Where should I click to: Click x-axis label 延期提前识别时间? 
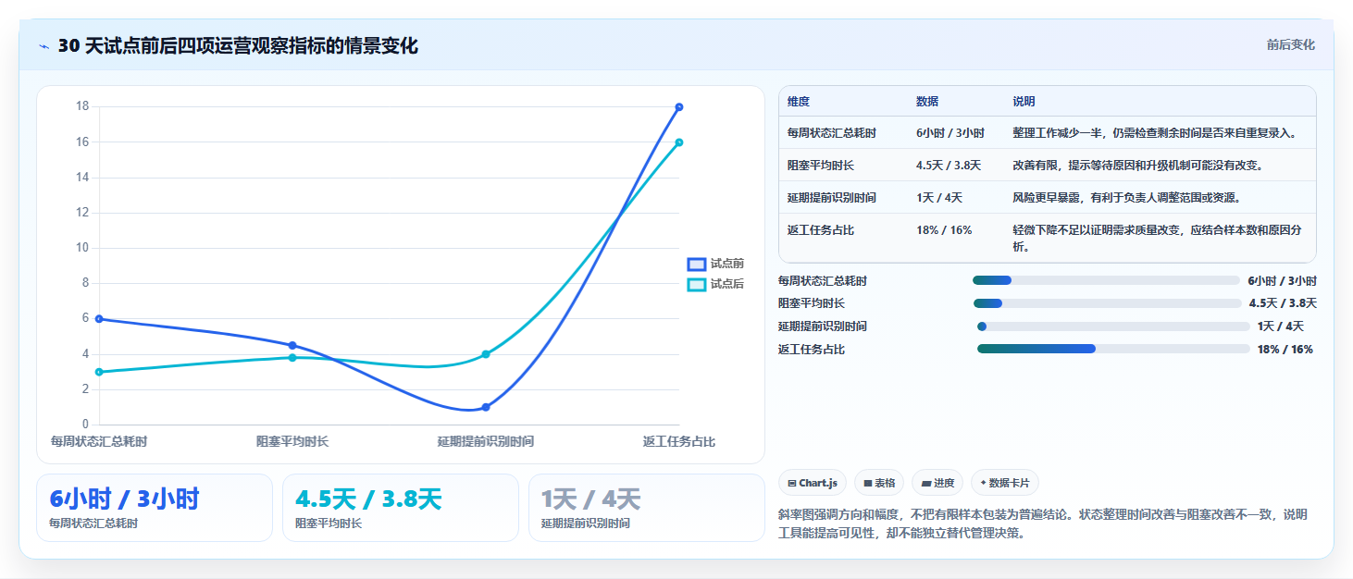[x=486, y=442]
